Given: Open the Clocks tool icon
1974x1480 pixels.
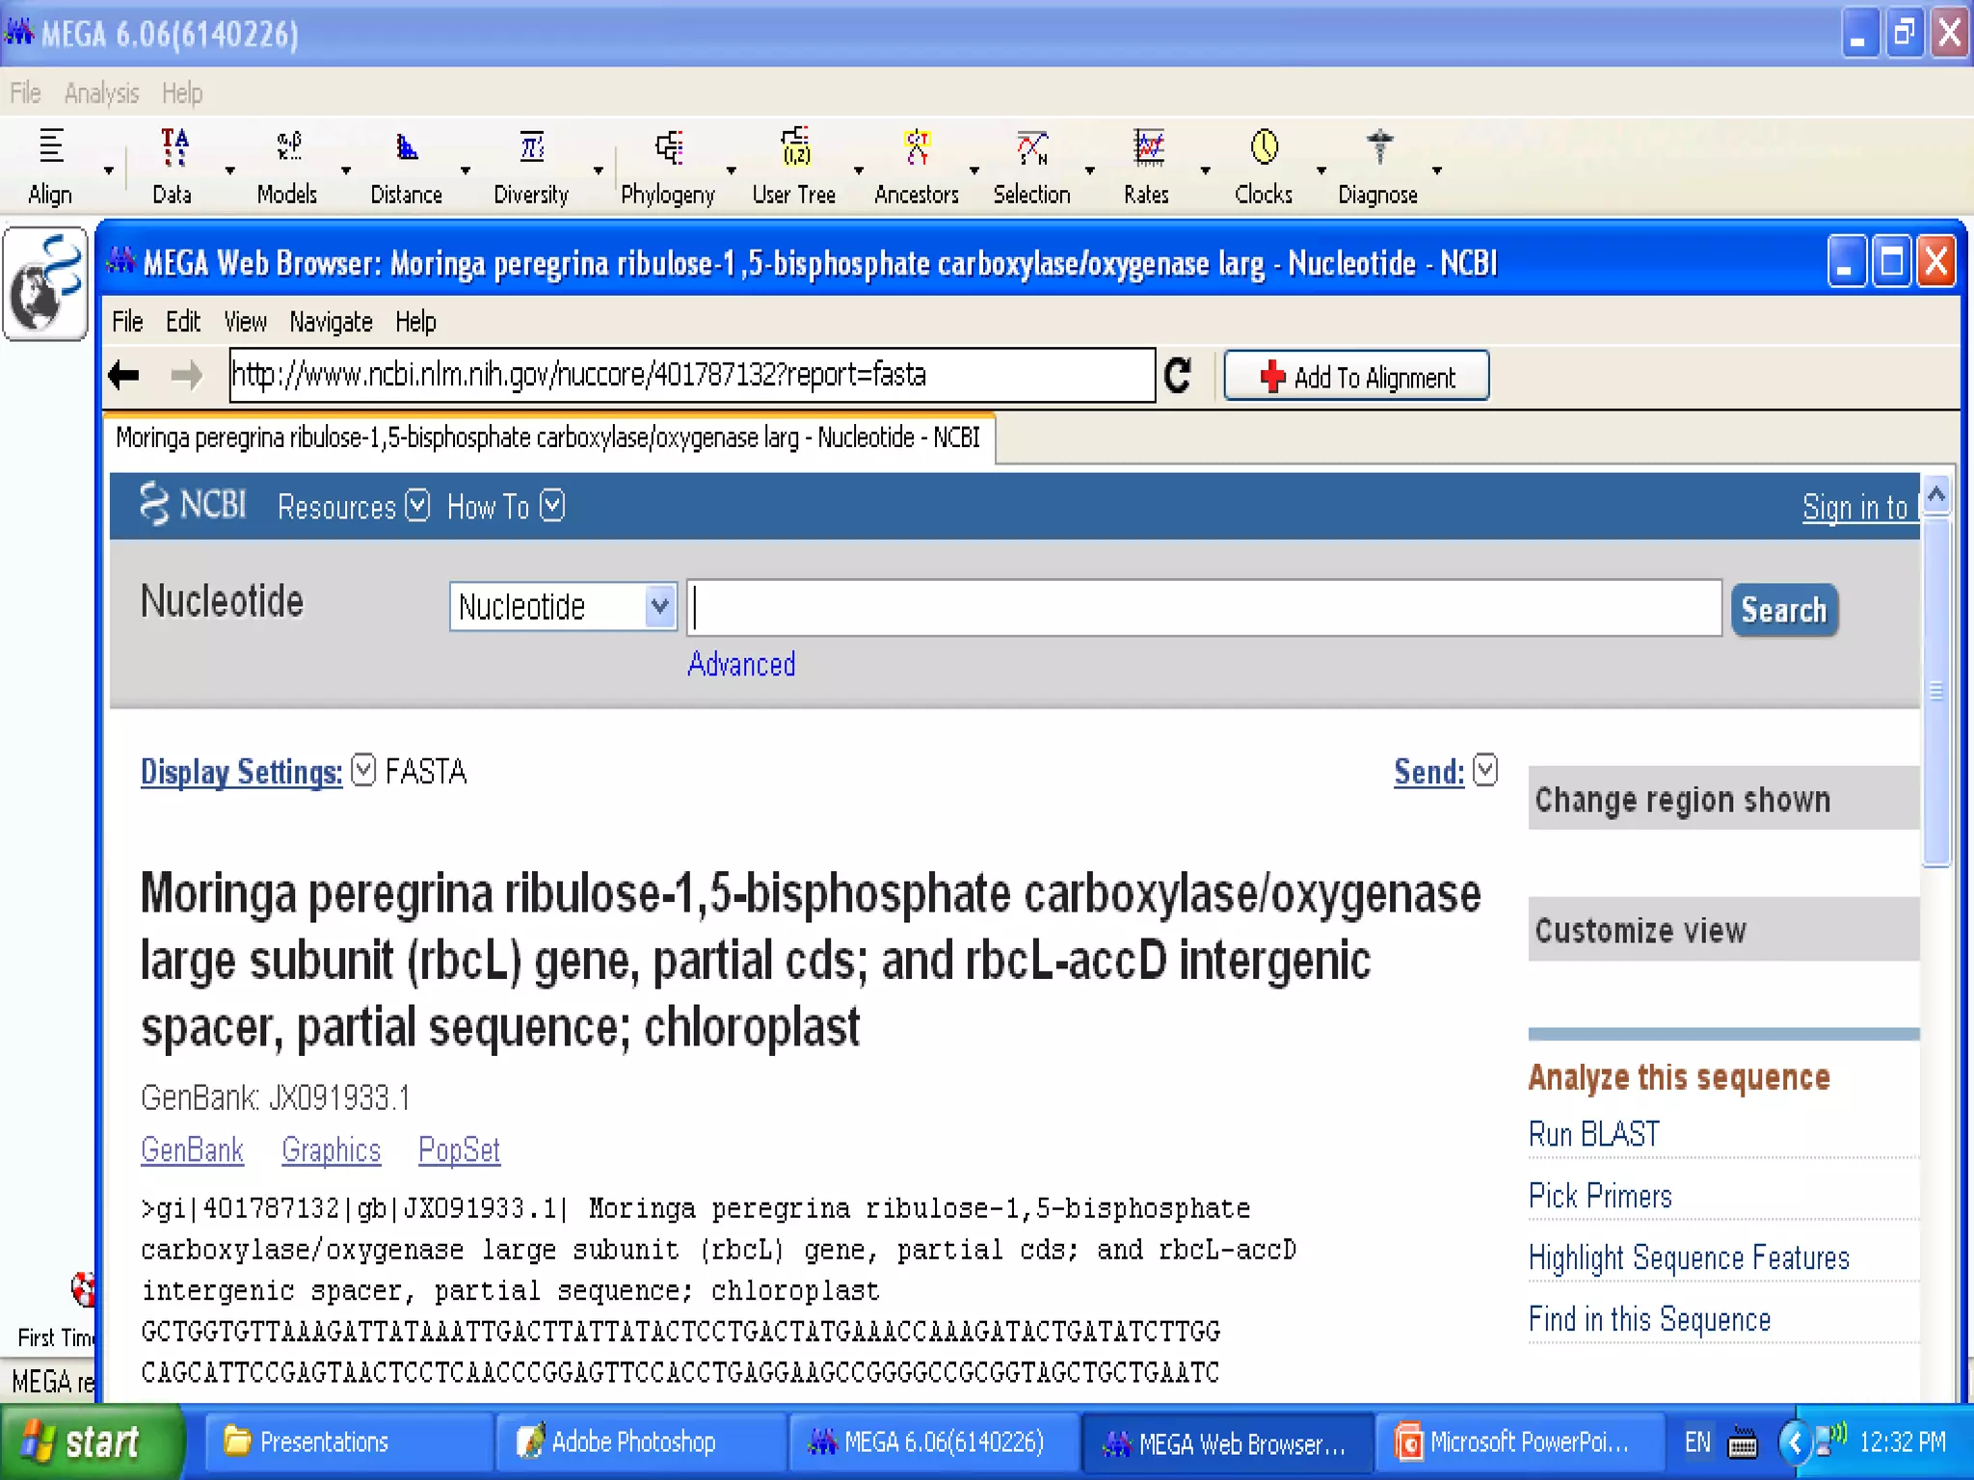Looking at the screenshot, I should 1264,166.
